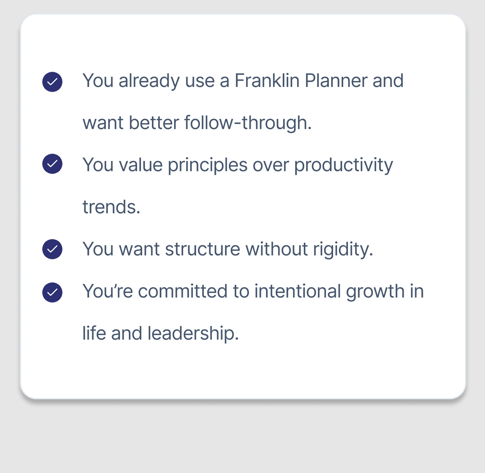Click the word "trends."

coord(111,207)
